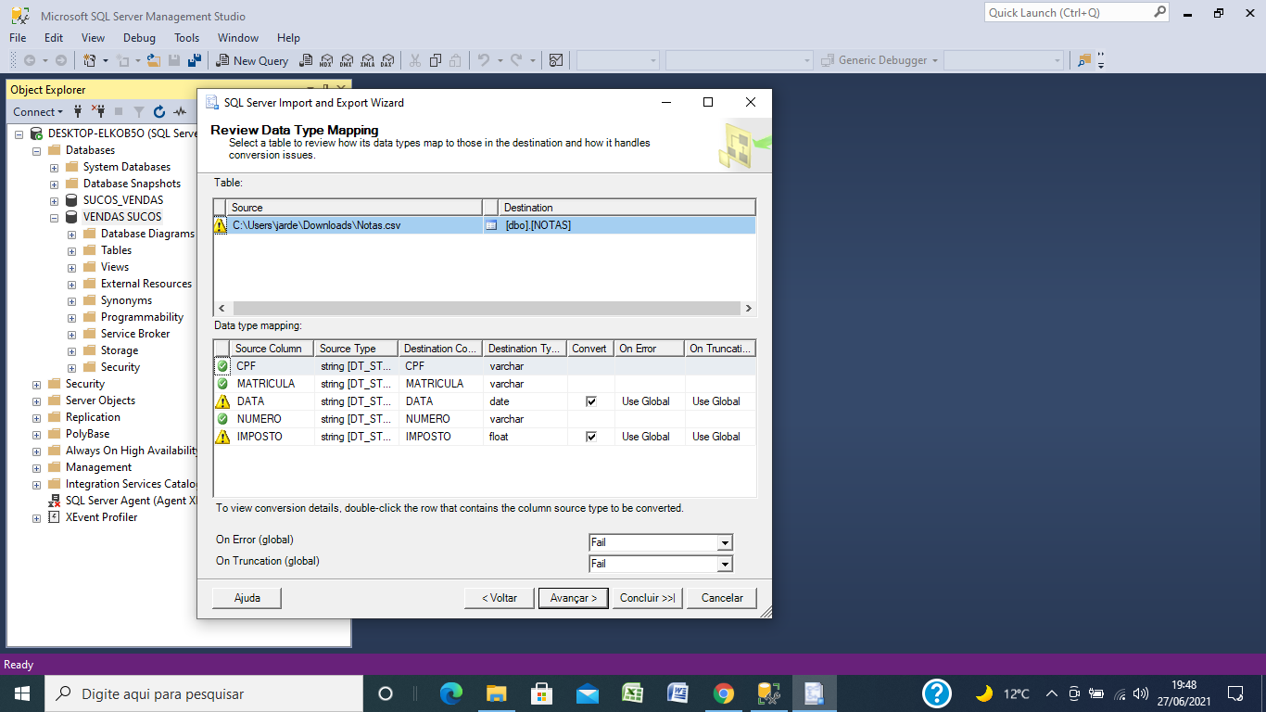
Task: Select the Programmability tree item
Action: (142, 317)
